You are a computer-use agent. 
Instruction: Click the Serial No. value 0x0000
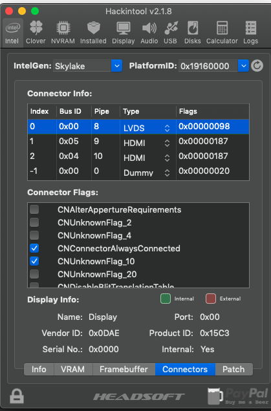click(x=103, y=349)
